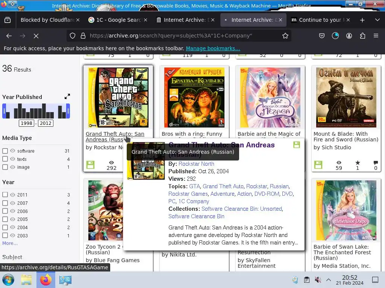Open Barbie Magic of Pegasus cover
Viewport: 385px width, 288px height.
click(270, 97)
